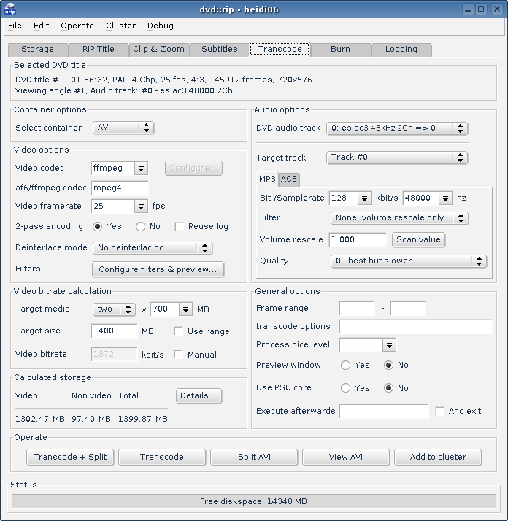Expand the 48000 hz samplerate dropdown
Image resolution: width=508 pixels, height=521 pixels.
pyautogui.click(x=445, y=198)
